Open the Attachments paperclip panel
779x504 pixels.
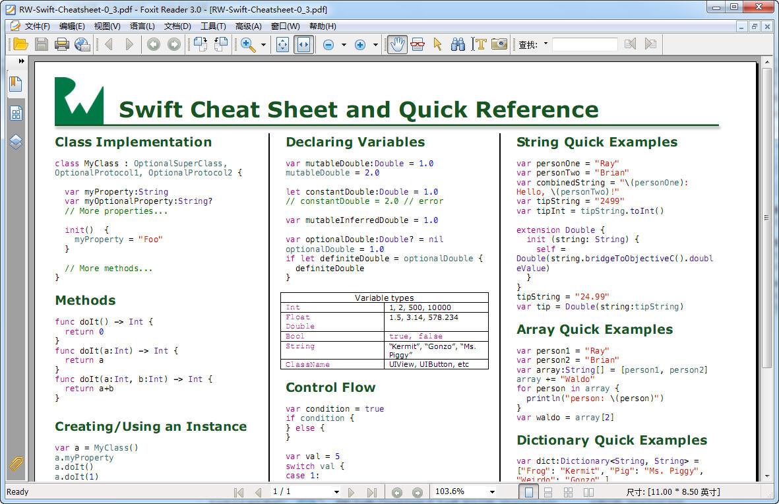tap(16, 463)
